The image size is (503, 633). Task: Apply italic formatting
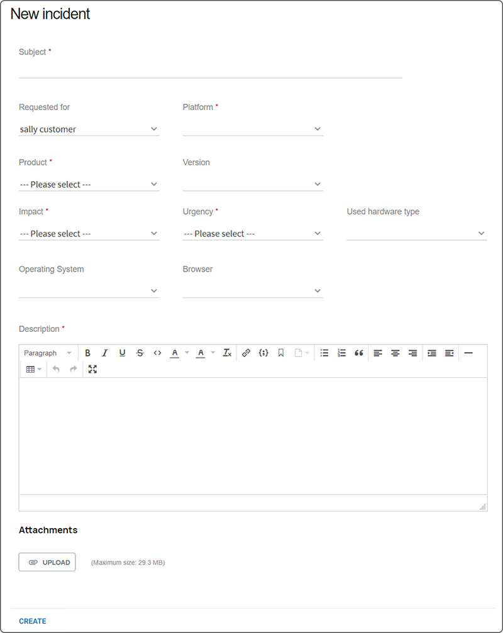point(104,353)
